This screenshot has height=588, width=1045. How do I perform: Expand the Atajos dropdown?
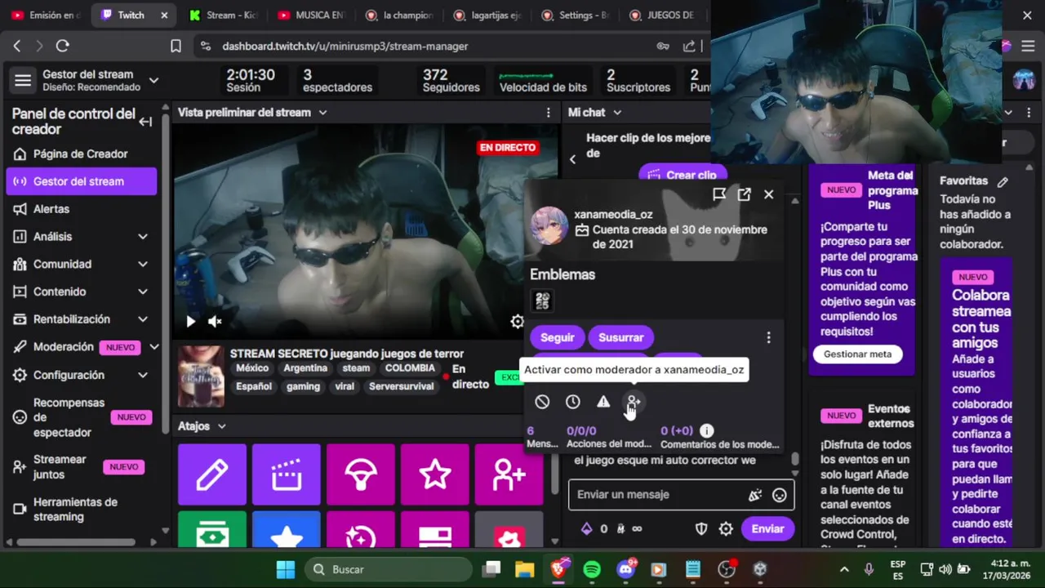coord(221,426)
